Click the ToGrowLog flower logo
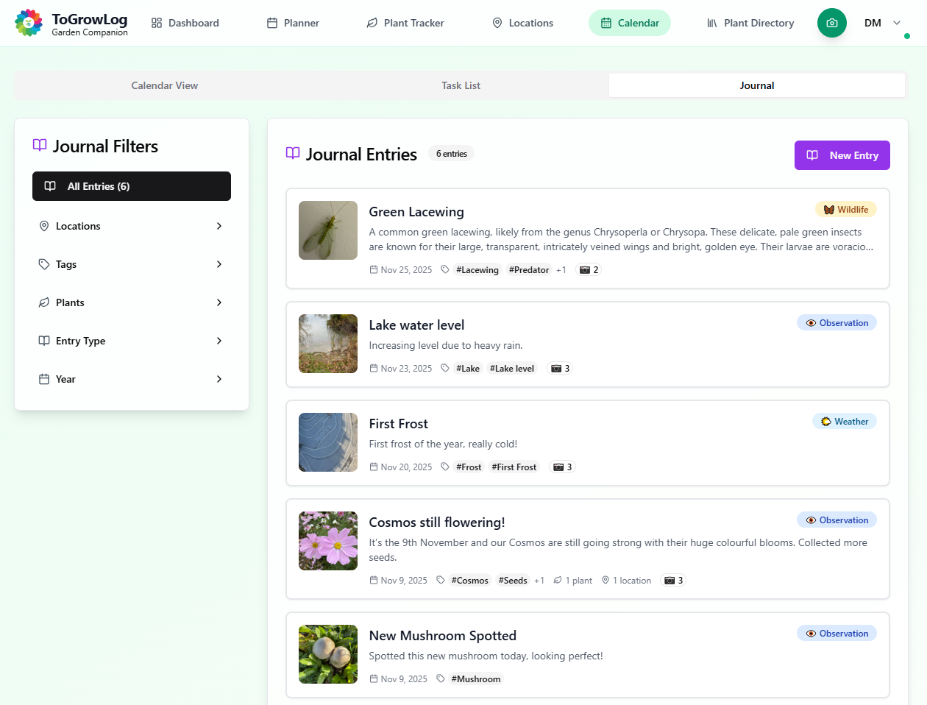Viewport: 927px width, 705px height. [x=29, y=23]
